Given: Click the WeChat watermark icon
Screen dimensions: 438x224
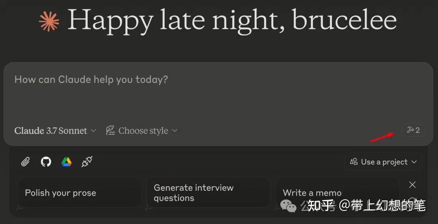Looking at the screenshot, I should (x=288, y=206).
